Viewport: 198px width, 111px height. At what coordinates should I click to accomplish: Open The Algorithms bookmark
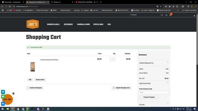(x=28, y=10)
